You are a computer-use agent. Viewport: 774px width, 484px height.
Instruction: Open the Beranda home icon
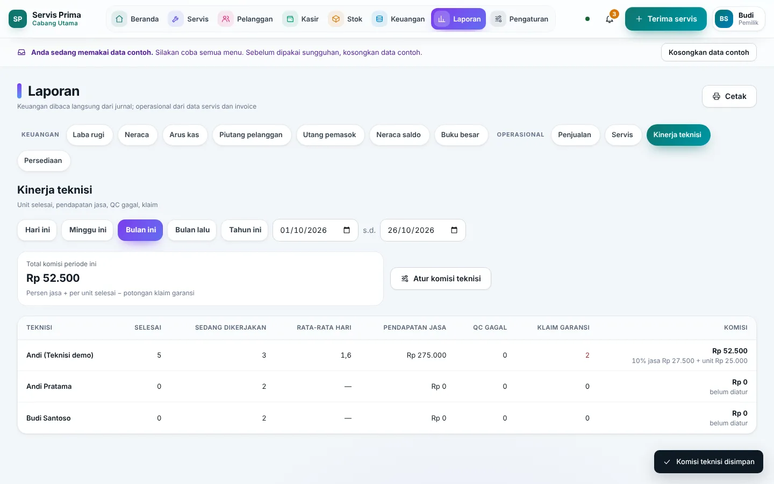pos(119,19)
